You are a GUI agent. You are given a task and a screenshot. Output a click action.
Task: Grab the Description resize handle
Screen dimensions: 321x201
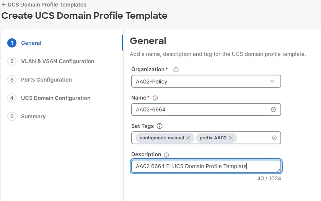point(279,170)
